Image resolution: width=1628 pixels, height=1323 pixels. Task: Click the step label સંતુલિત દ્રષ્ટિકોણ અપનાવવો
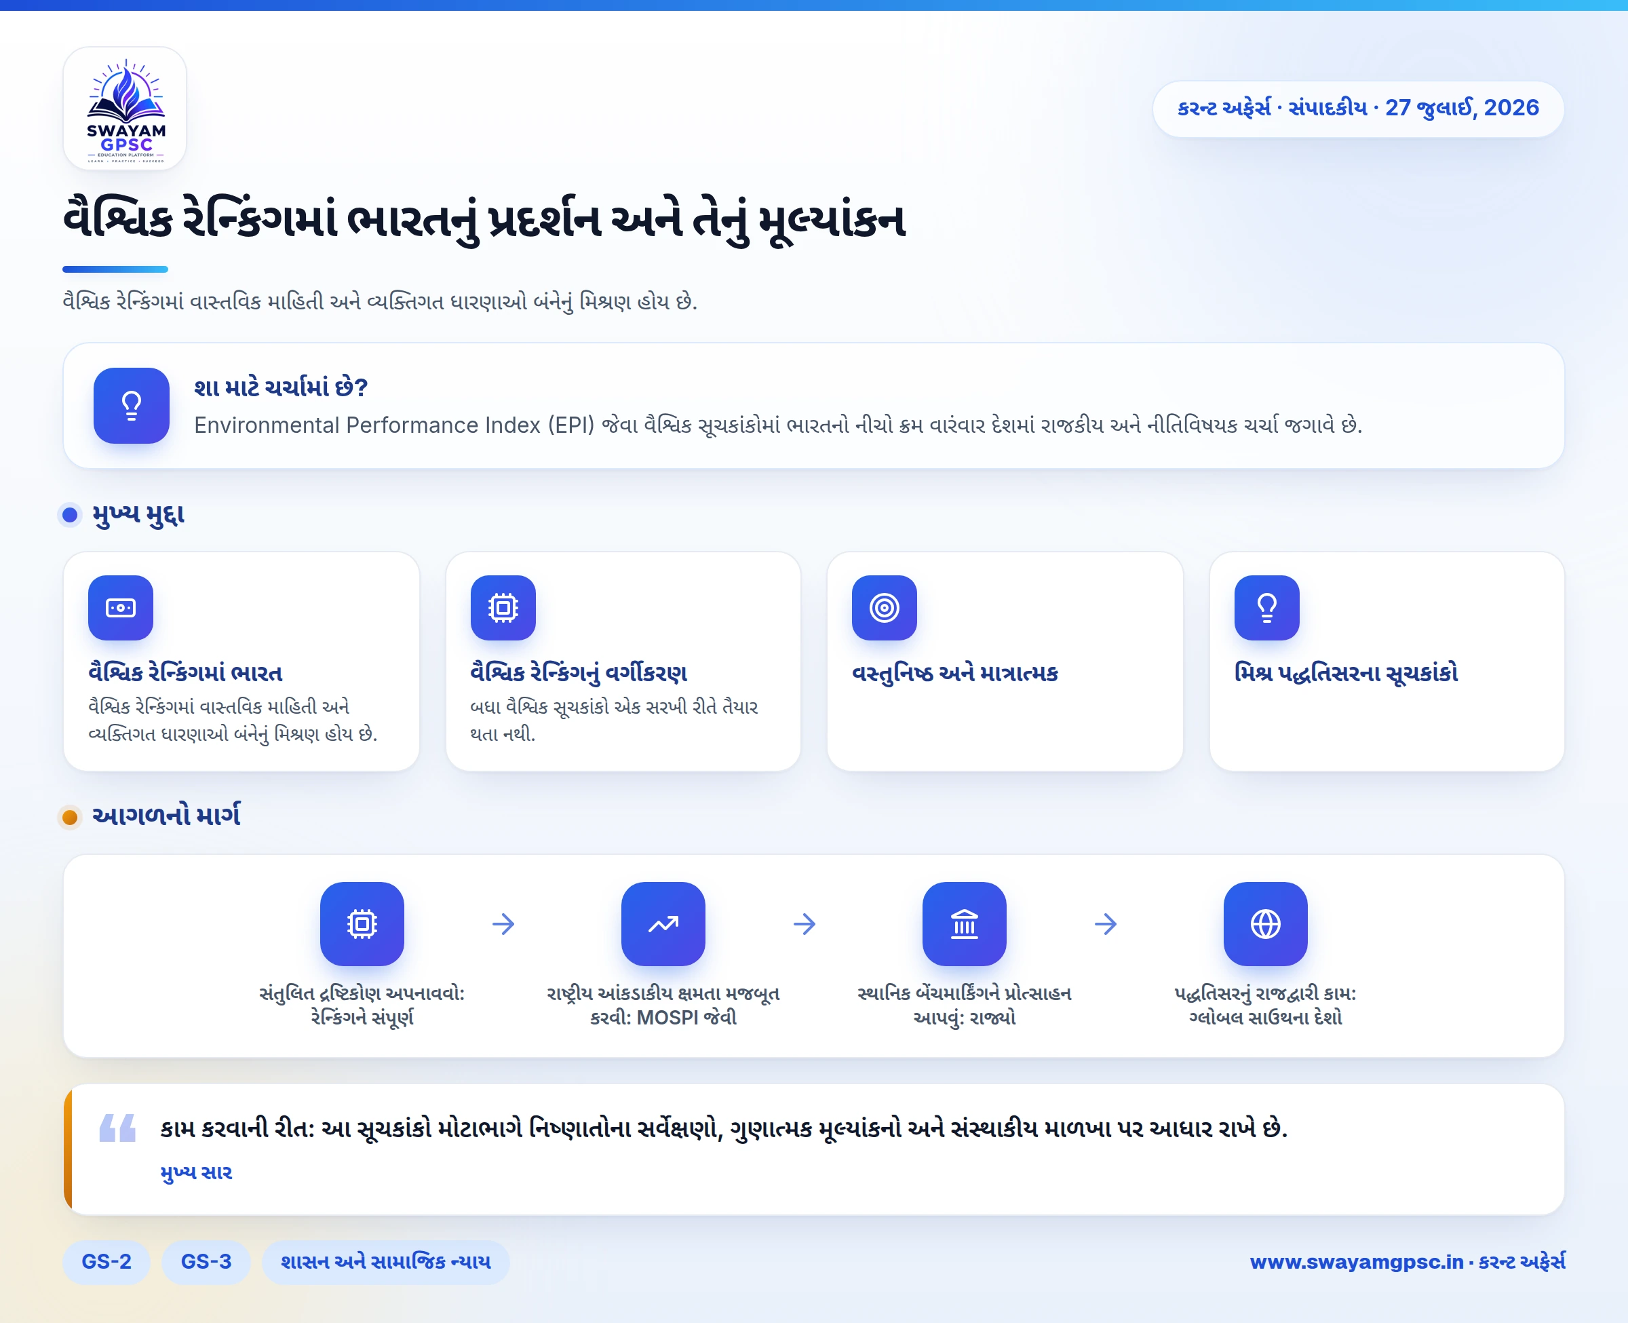click(362, 1005)
